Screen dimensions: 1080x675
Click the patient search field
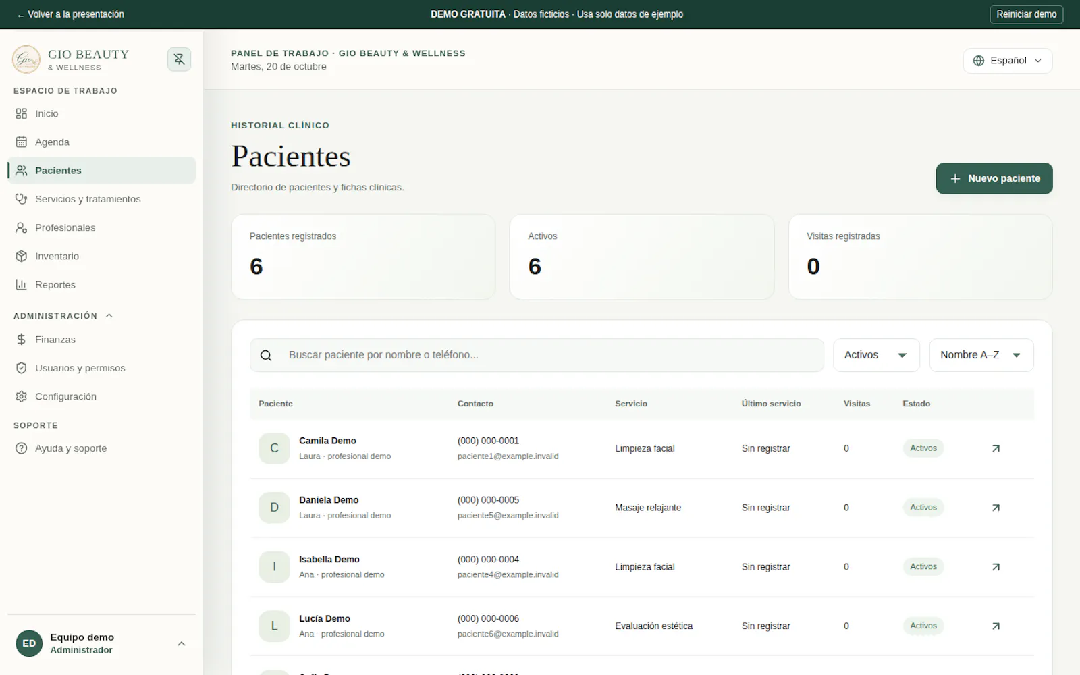[537, 355]
